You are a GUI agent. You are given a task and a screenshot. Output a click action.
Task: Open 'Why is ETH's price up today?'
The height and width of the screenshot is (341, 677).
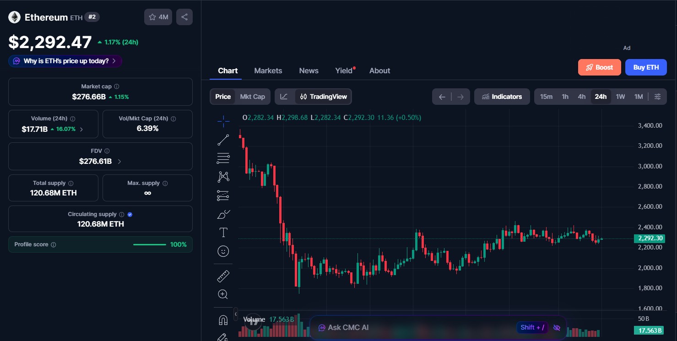pos(65,61)
